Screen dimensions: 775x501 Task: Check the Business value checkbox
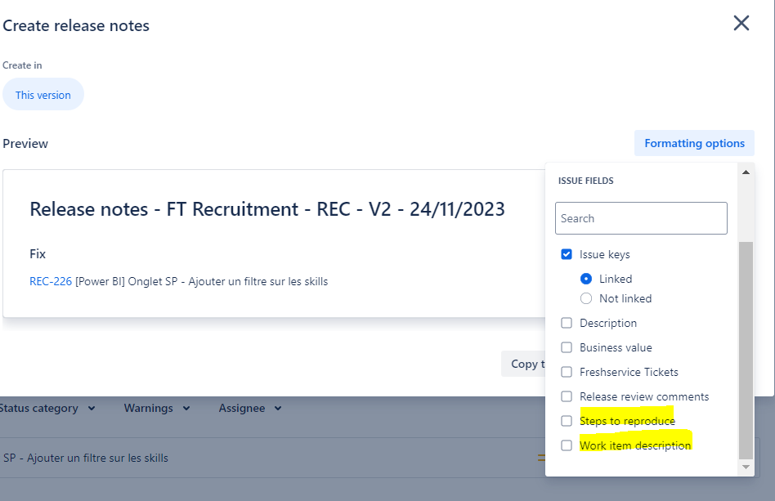click(567, 347)
